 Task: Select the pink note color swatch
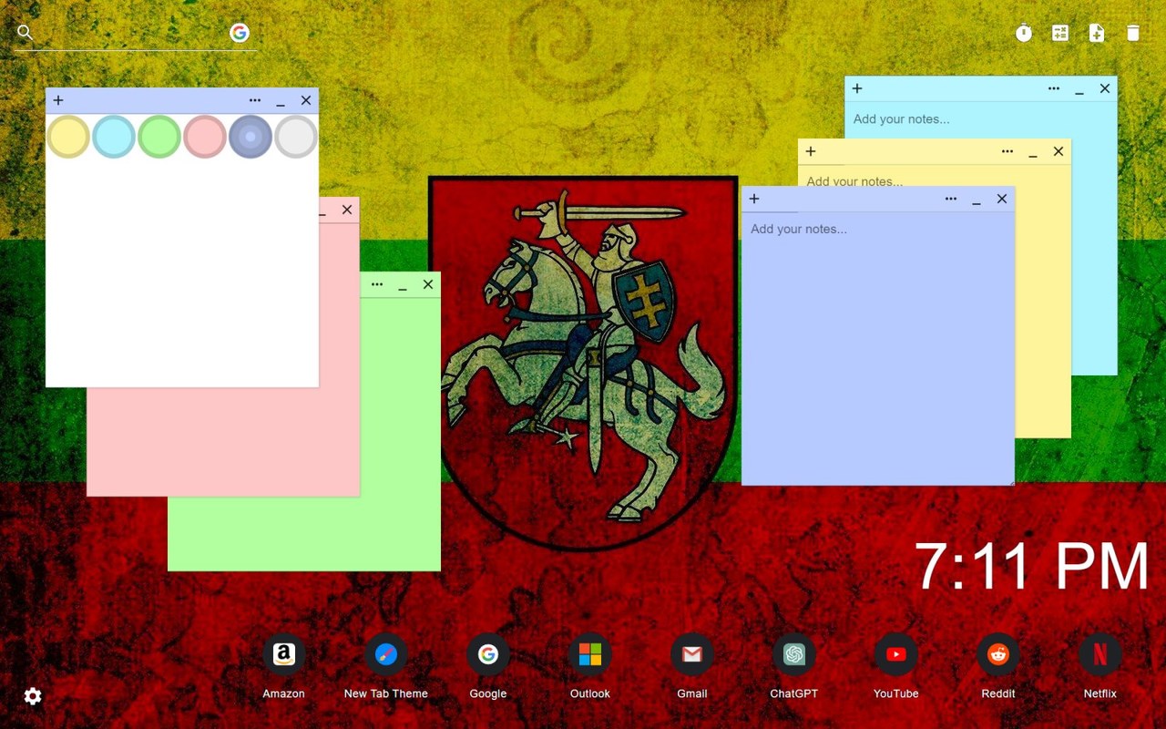[205, 137]
